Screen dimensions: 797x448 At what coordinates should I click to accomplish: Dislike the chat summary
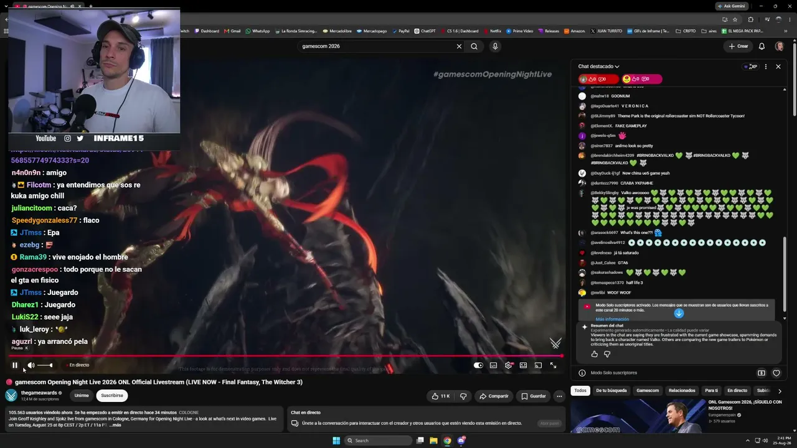(x=607, y=354)
